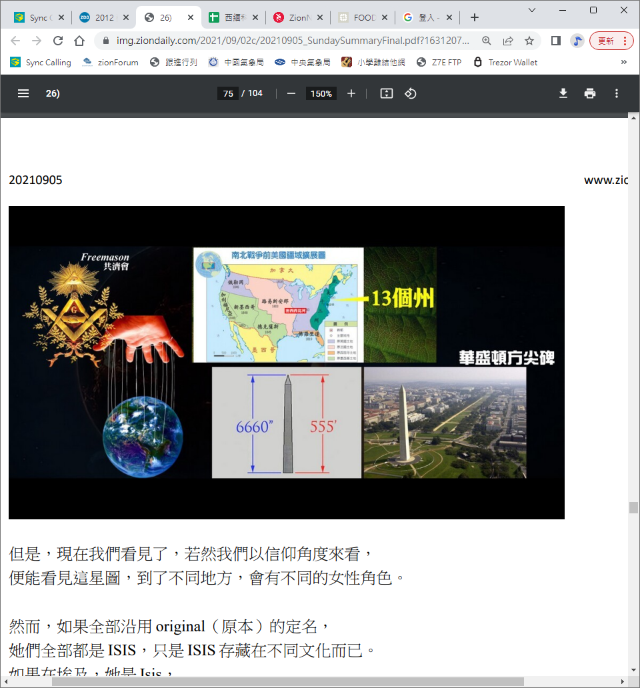This screenshot has width=640, height=688.
Task: Close the FOOD tab
Action: pyautogui.click(x=385, y=17)
